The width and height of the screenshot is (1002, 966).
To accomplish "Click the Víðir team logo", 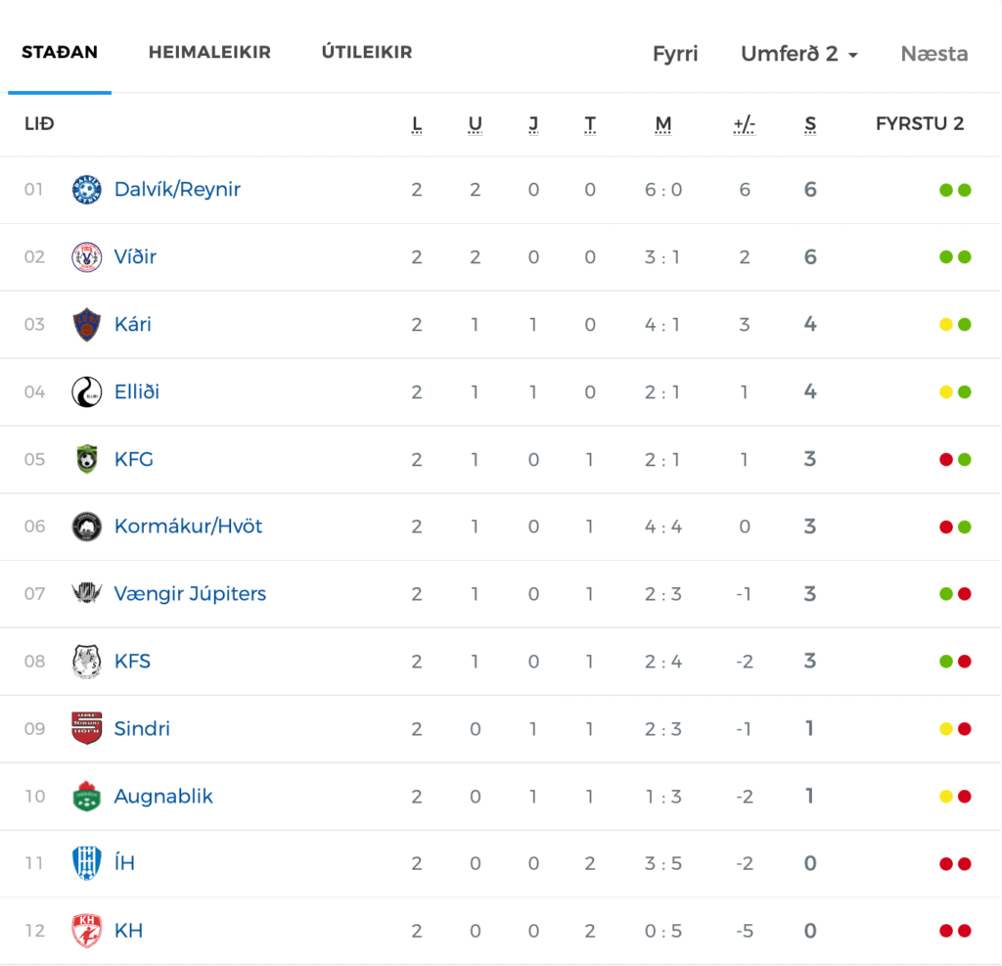I will [x=86, y=257].
